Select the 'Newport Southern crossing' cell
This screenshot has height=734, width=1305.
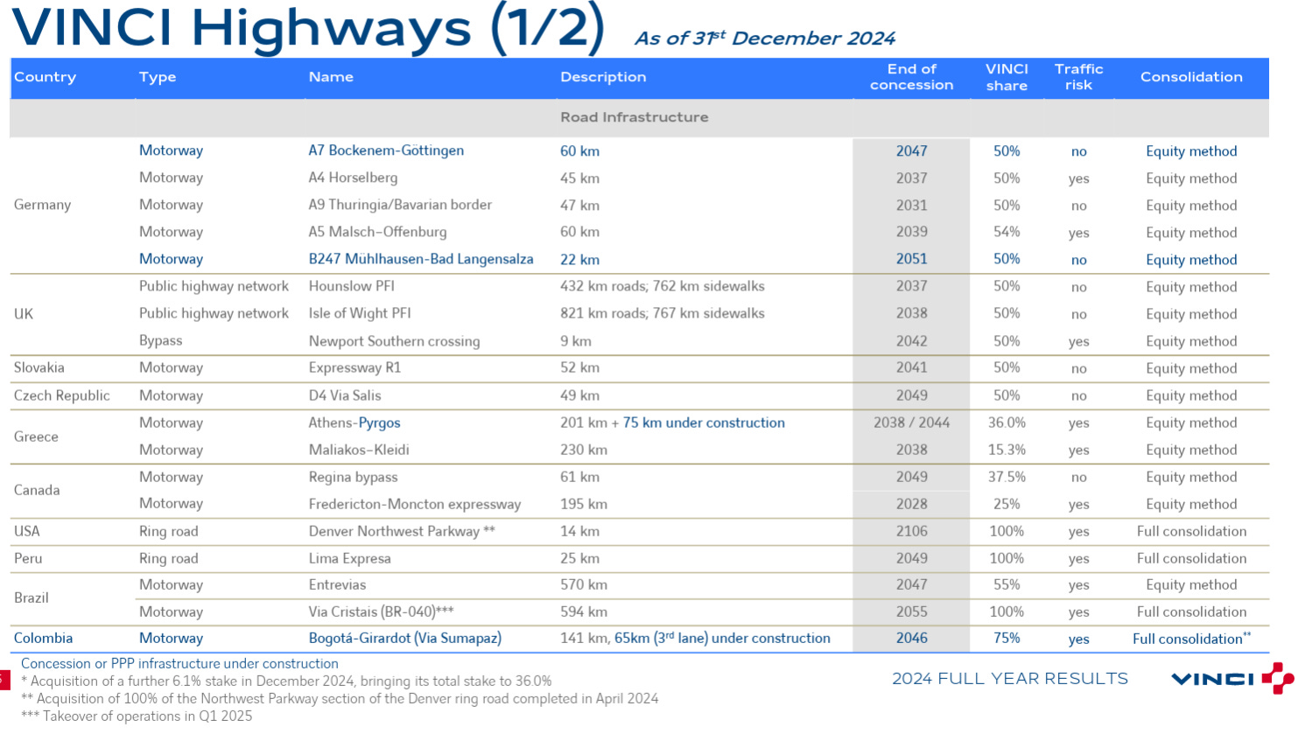click(x=394, y=341)
